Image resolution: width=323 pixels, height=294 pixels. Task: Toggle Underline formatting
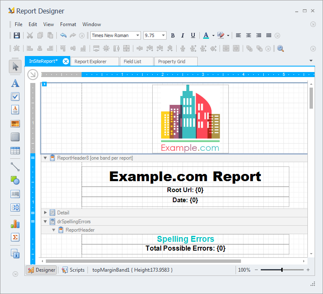pyautogui.click(x=193, y=35)
